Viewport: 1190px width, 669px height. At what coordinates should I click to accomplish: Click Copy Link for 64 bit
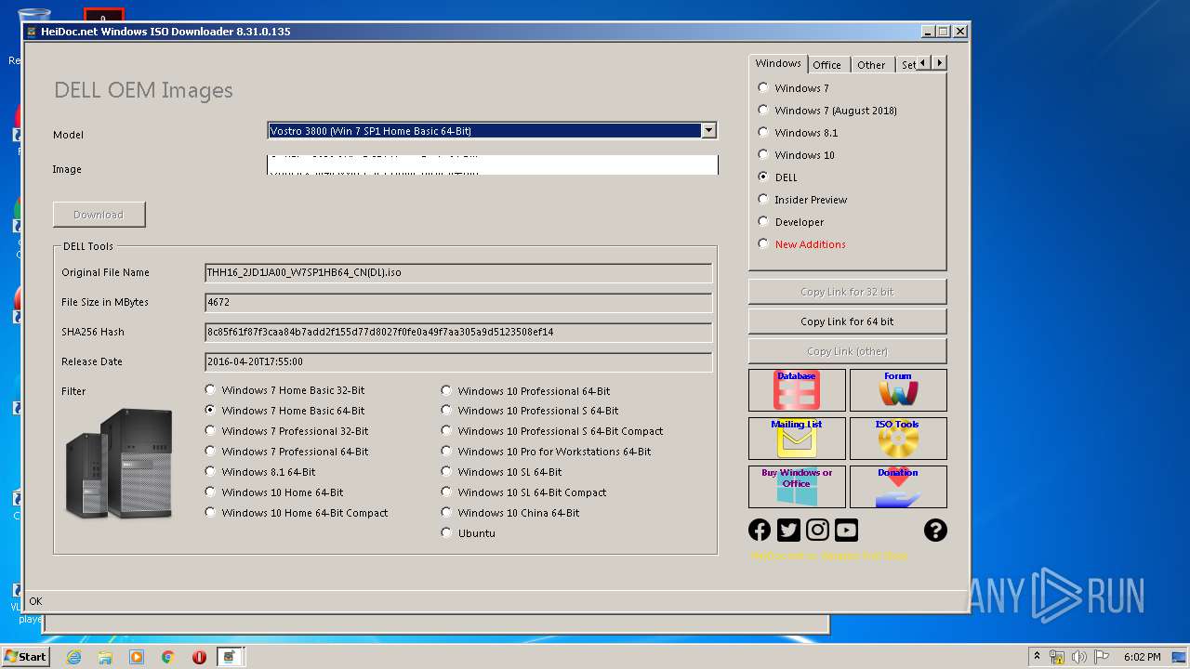[847, 321]
